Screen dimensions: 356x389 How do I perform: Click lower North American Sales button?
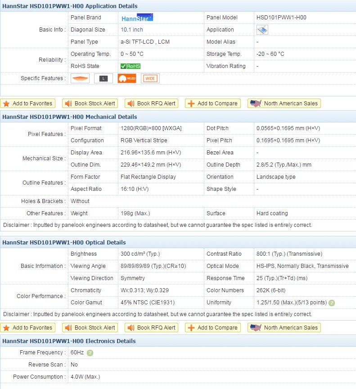284,327
